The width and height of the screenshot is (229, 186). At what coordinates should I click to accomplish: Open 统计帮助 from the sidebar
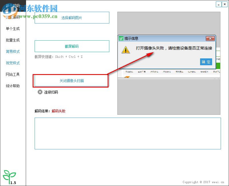pyautogui.click(x=12, y=86)
